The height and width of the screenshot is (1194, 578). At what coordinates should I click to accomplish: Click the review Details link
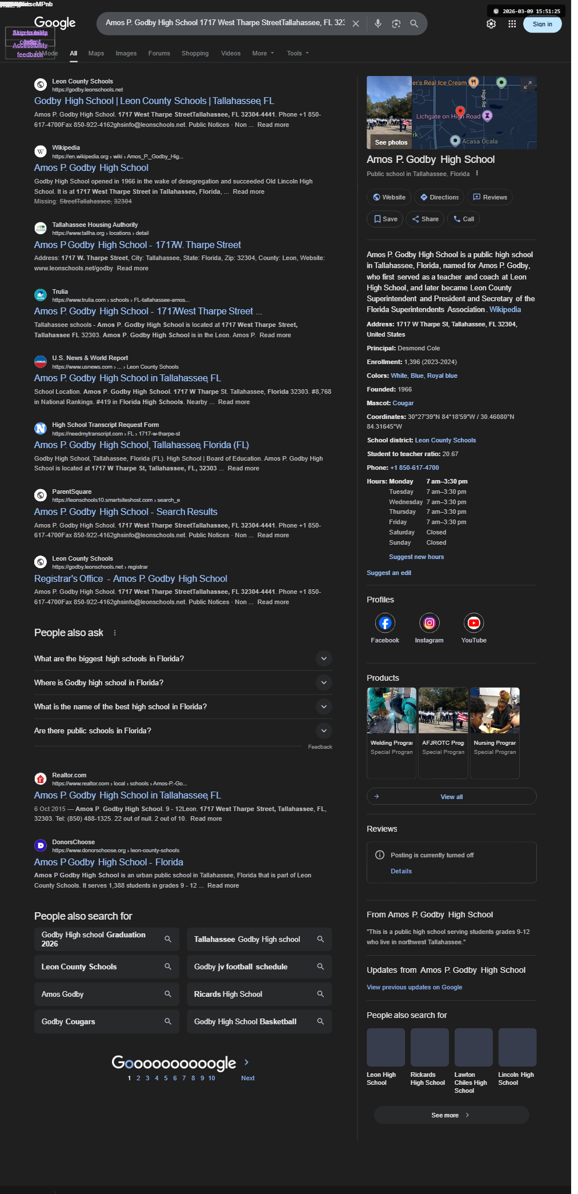[x=401, y=871]
